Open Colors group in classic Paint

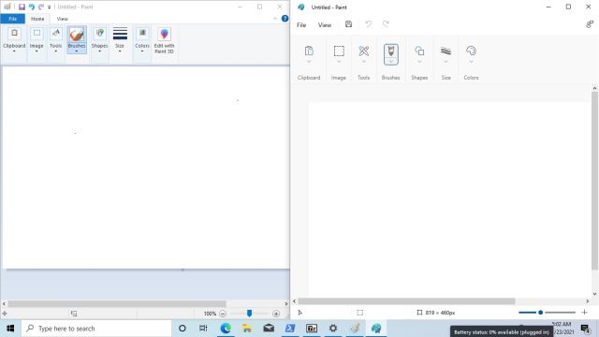click(142, 39)
